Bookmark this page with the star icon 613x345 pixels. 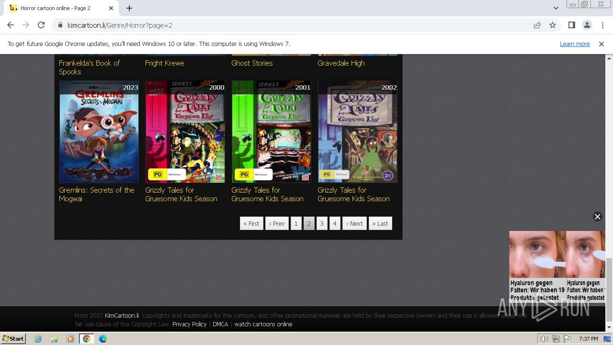553,25
